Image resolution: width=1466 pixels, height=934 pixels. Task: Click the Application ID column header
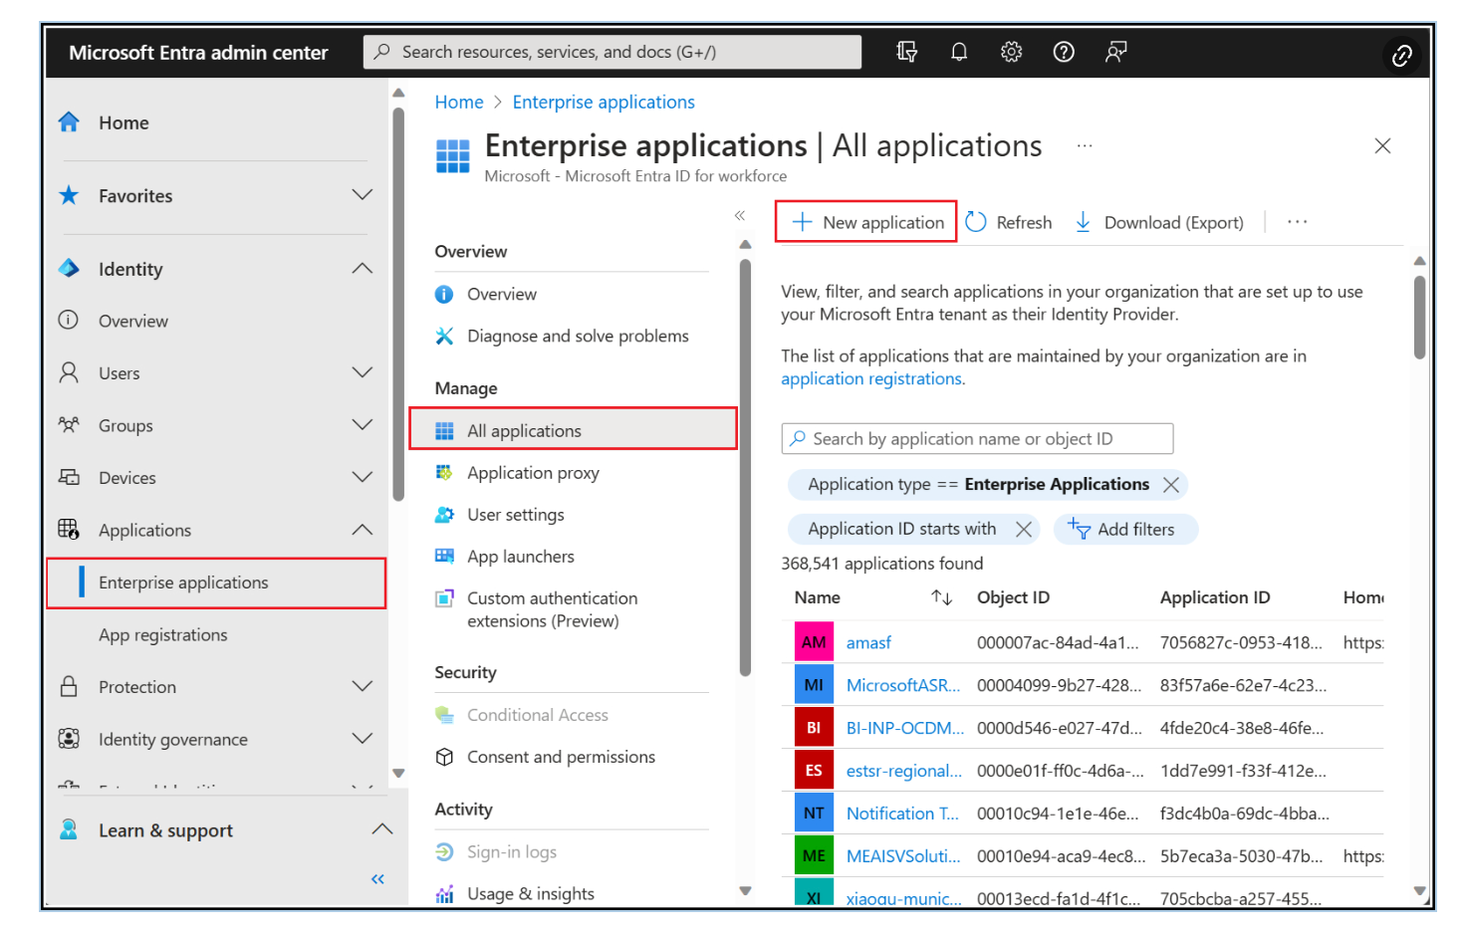click(x=1215, y=597)
